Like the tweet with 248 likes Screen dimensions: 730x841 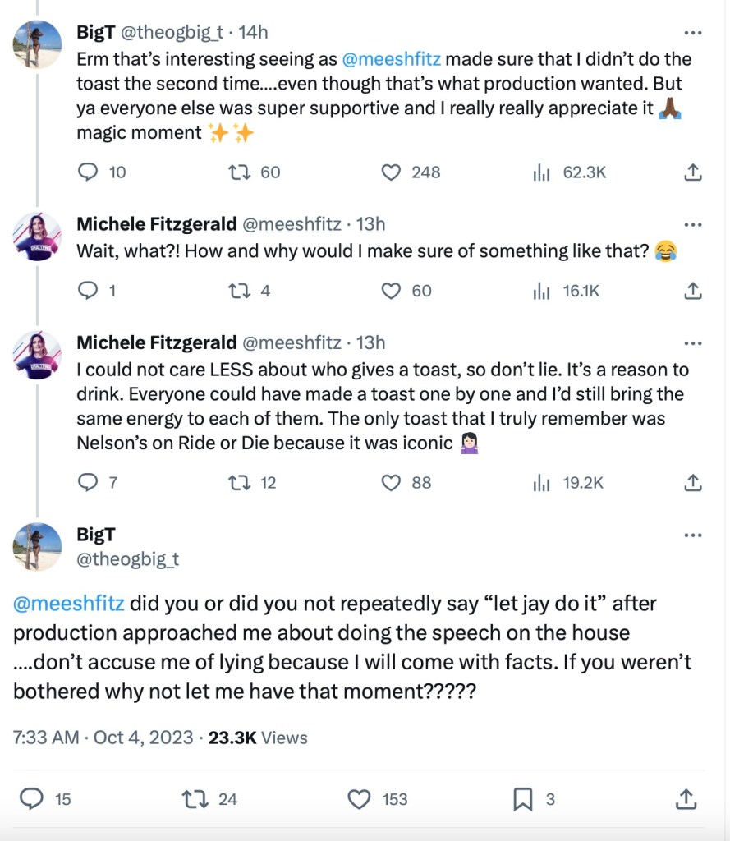(392, 172)
